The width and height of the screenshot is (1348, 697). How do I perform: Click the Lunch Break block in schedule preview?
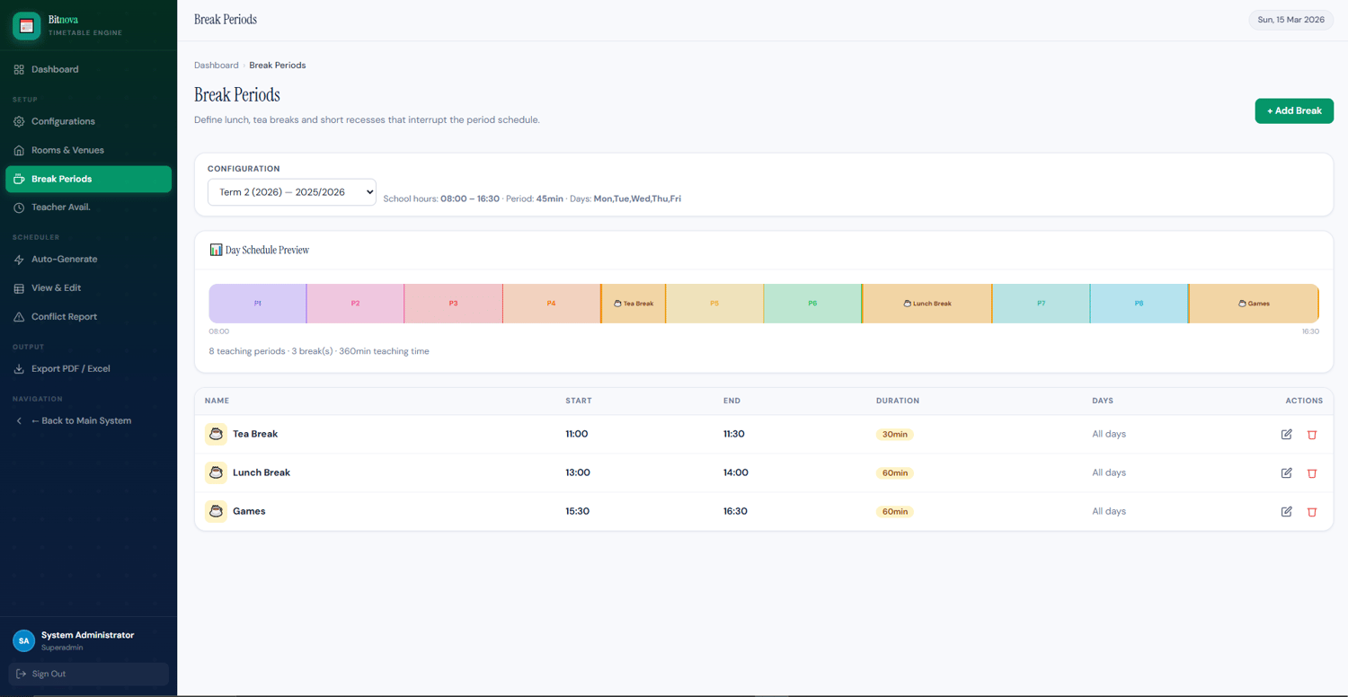(x=927, y=304)
